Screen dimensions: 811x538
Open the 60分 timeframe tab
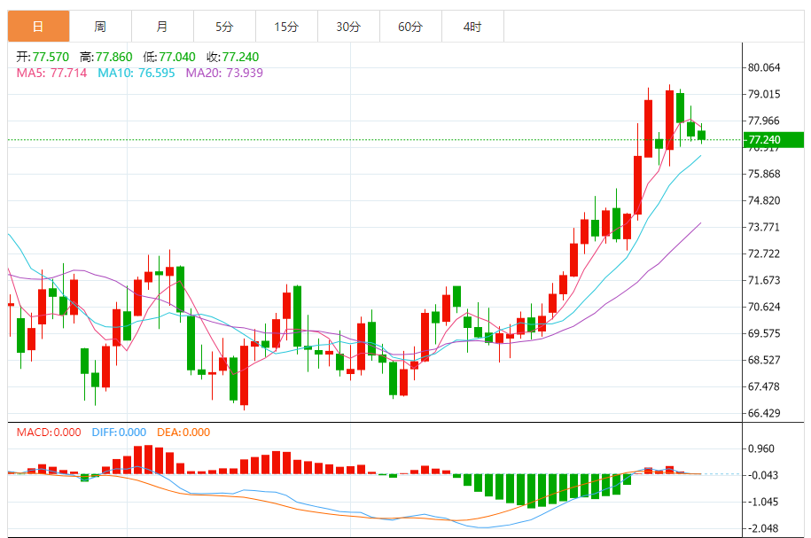click(410, 27)
